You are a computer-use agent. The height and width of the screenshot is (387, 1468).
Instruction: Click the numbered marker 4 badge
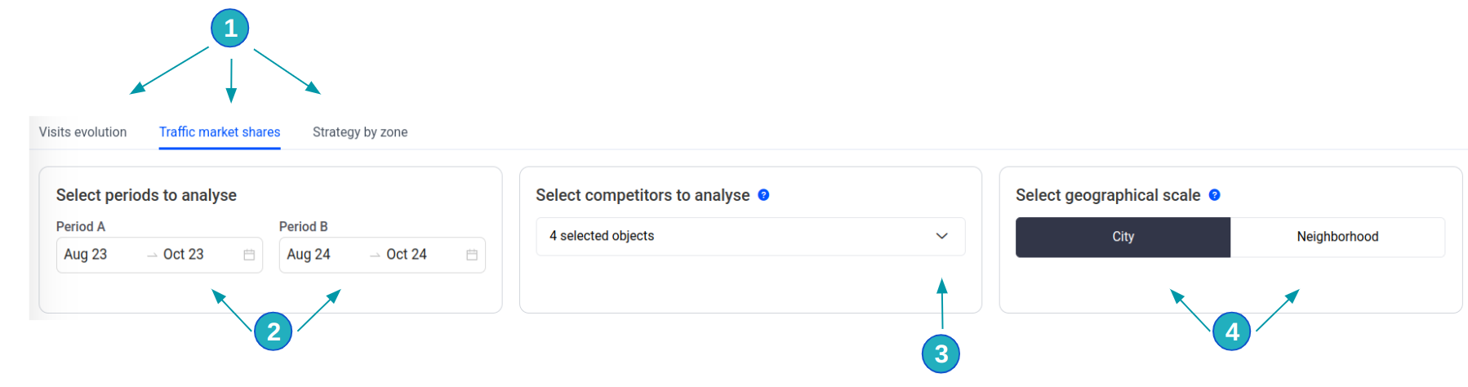(1232, 331)
